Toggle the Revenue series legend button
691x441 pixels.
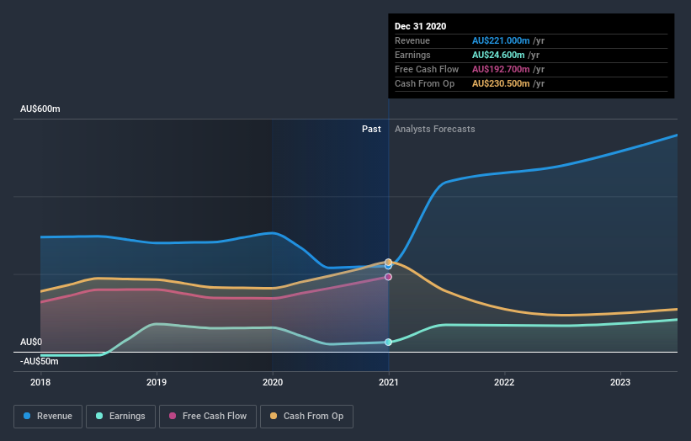[x=48, y=417]
